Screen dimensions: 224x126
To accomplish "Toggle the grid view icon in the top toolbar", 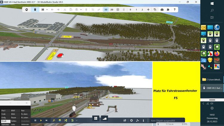I will (x=118, y=10).
